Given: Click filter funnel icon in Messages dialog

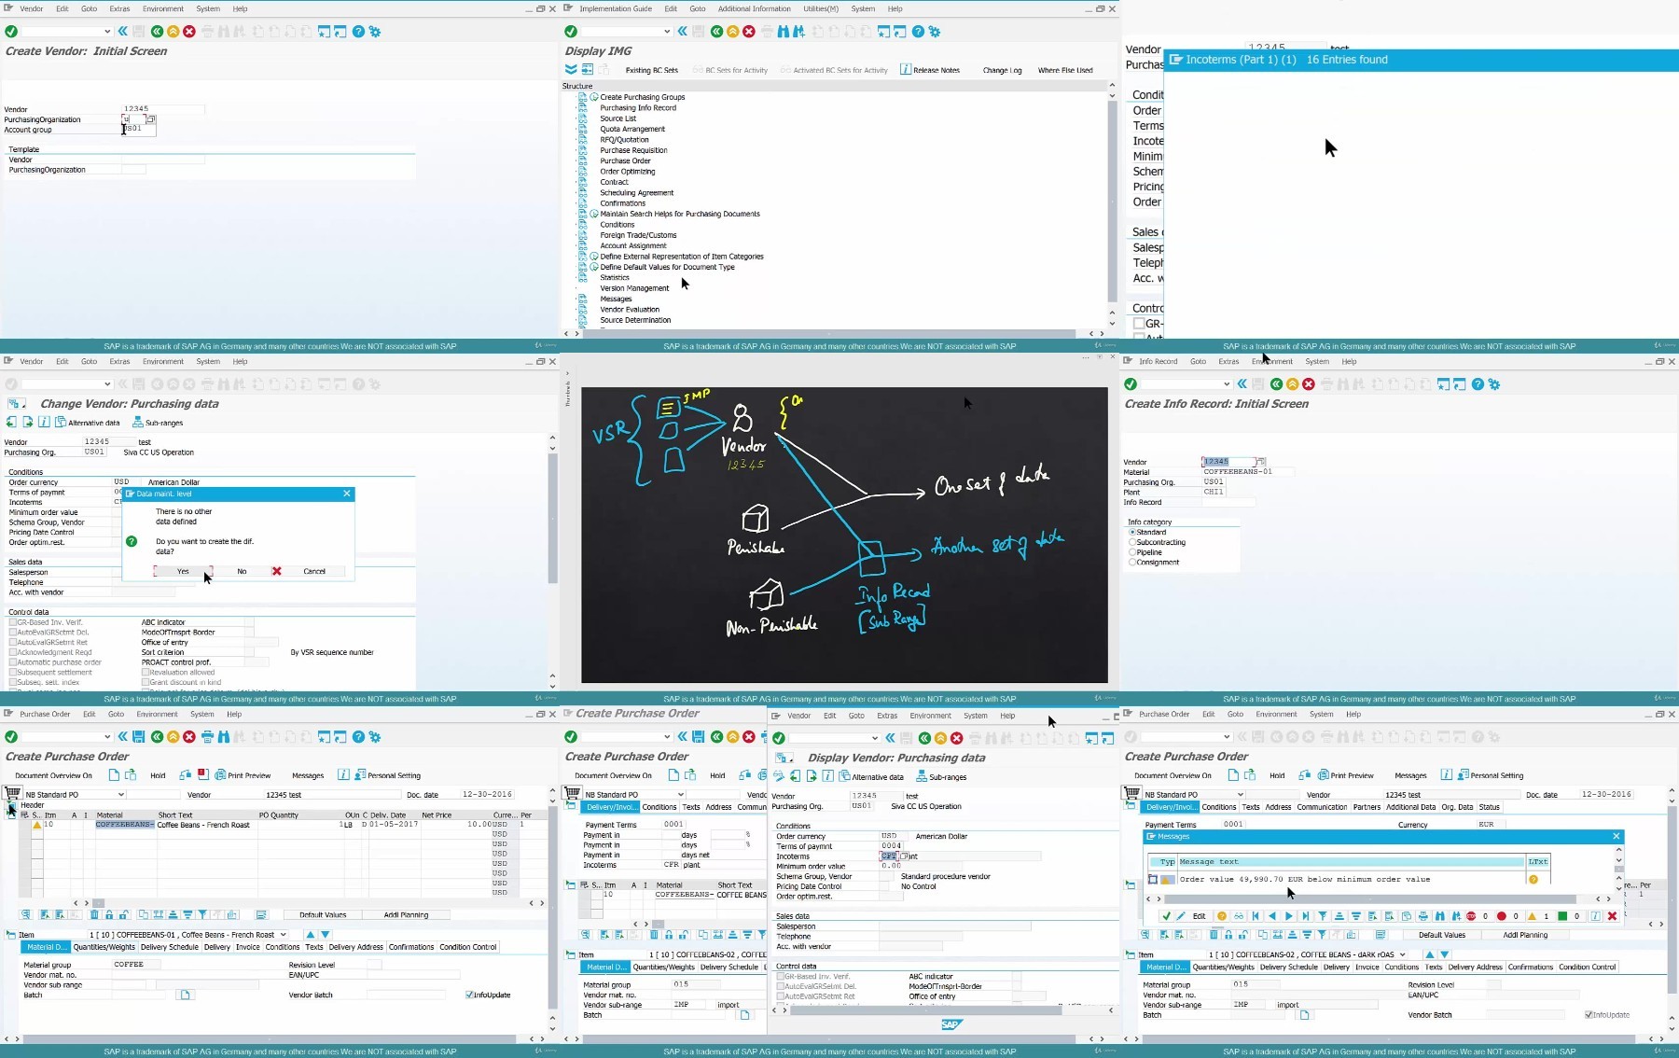Looking at the screenshot, I should tap(1323, 916).
